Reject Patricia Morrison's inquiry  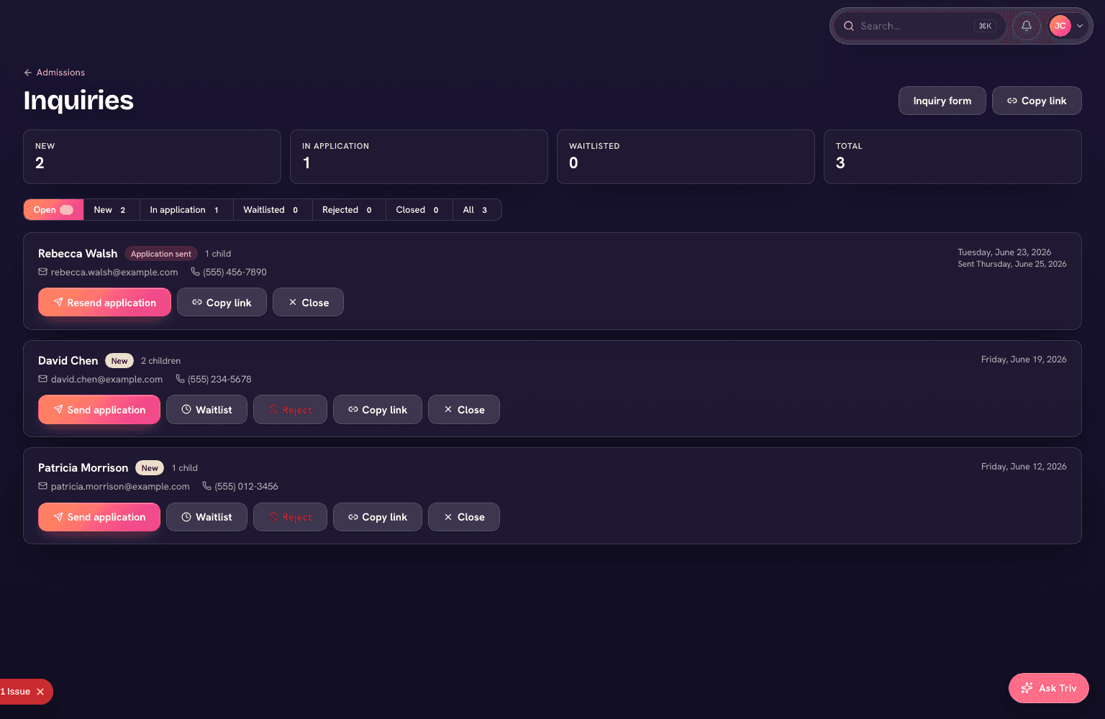290,517
